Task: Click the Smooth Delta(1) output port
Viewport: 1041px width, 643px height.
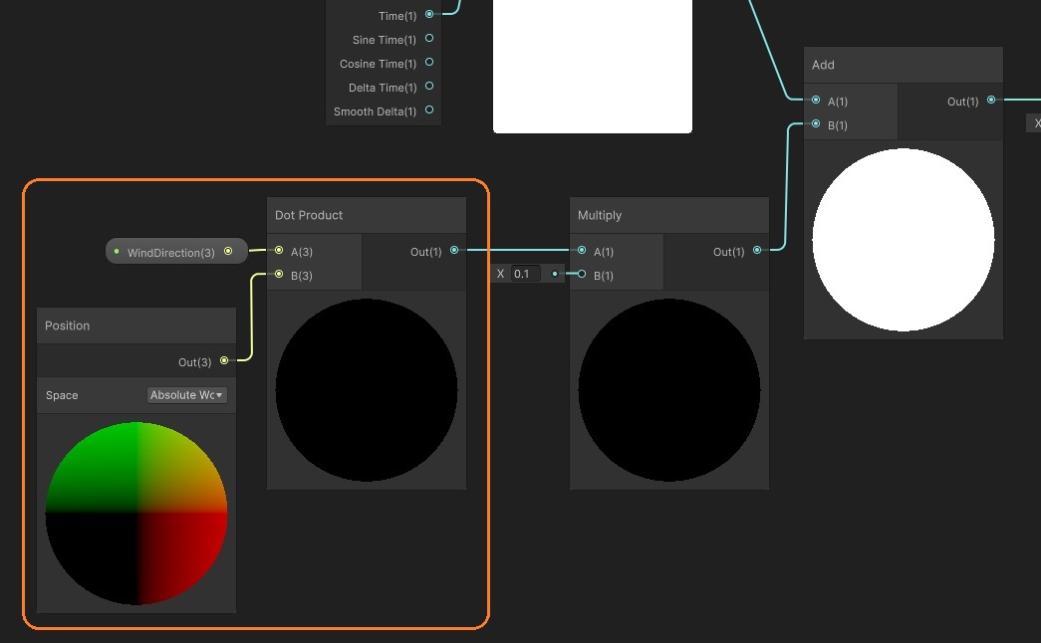Action: tap(429, 110)
